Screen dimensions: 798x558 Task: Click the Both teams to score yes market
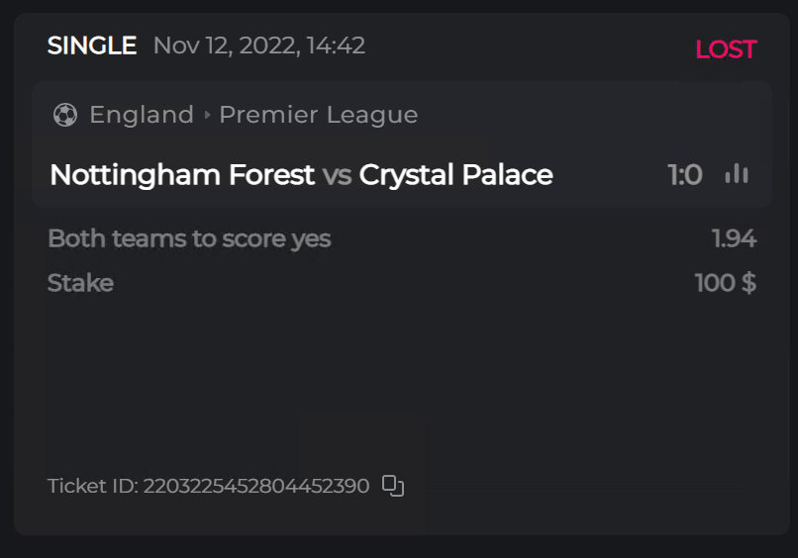pyautogui.click(x=189, y=238)
